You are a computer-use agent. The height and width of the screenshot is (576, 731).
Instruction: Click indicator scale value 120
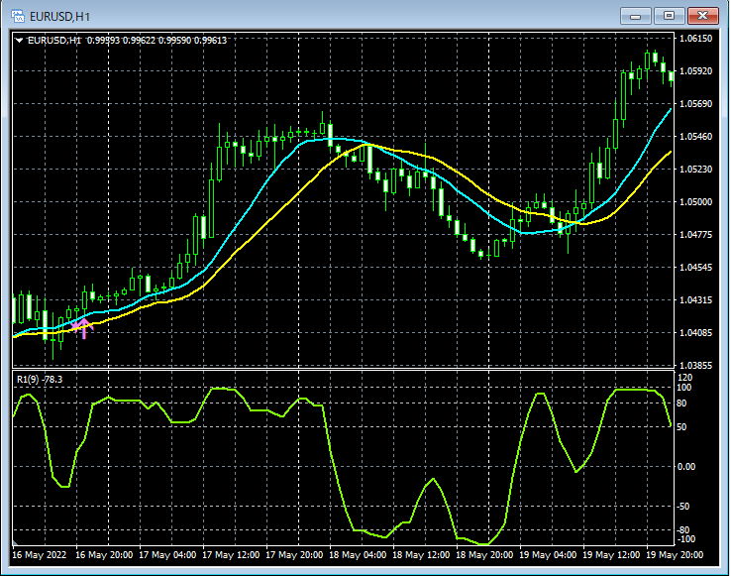point(684,377)
